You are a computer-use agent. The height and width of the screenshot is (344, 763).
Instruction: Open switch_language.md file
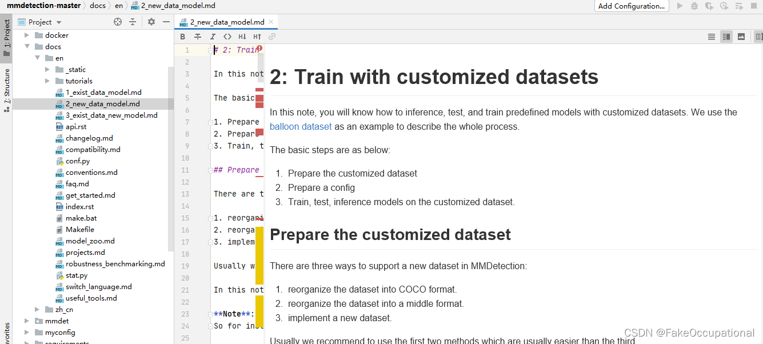[98, 286]
